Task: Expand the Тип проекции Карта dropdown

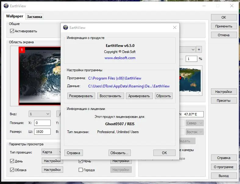Action: pos(51,152)
